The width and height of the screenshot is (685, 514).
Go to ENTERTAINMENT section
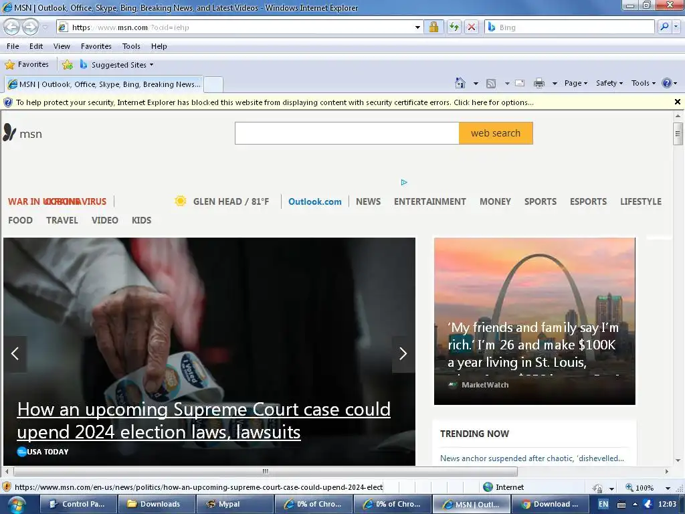click(429, 201)
